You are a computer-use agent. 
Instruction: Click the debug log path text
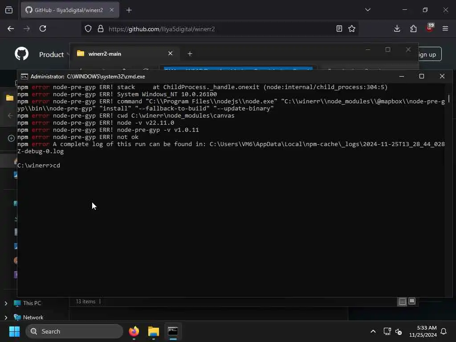click(x=231, y=148)
